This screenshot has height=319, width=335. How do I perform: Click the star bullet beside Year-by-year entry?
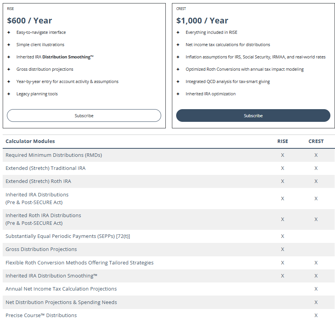click(9, 81)
